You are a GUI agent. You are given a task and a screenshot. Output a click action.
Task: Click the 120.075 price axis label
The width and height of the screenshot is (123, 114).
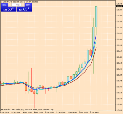(119, 75)
